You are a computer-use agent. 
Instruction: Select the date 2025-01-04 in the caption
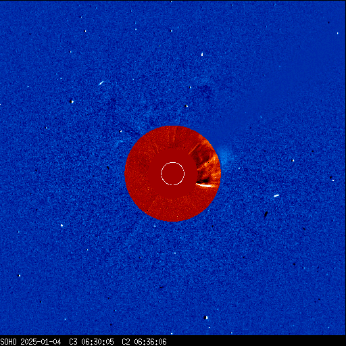(41, 342)
